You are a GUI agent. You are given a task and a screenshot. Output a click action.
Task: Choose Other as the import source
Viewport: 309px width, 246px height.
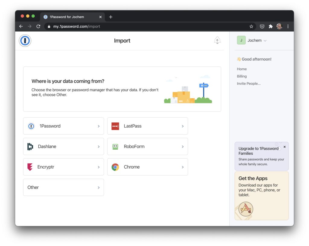[x=63, y=187]
